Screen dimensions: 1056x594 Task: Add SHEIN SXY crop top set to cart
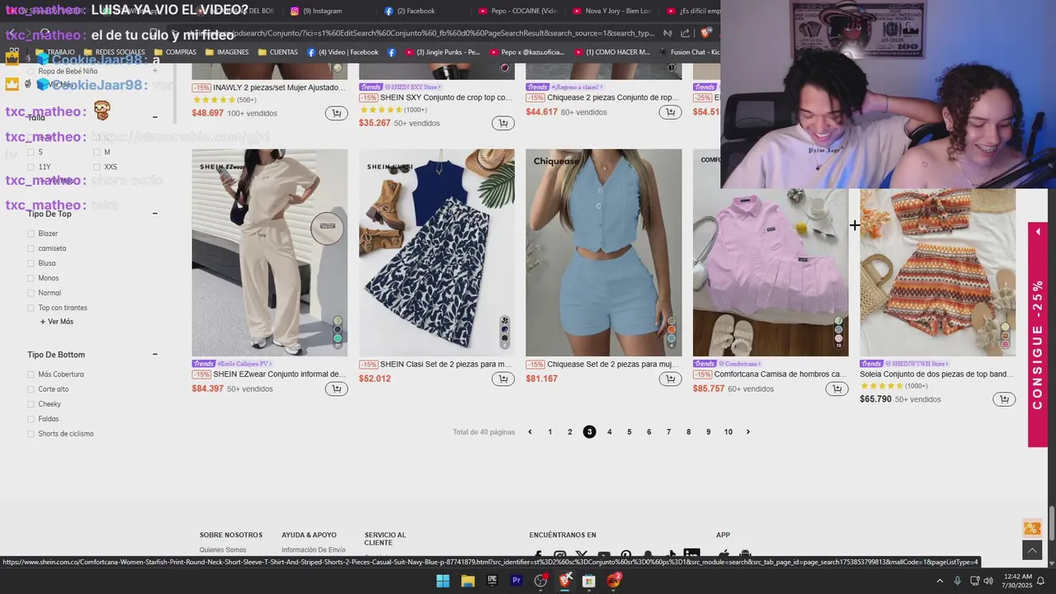502,123
